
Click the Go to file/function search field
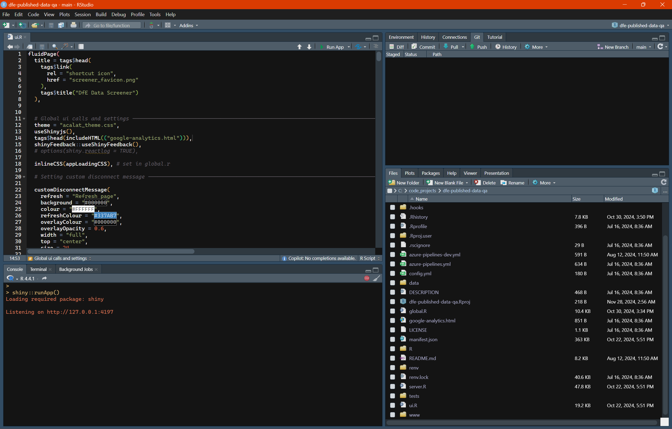coord(112,25)
